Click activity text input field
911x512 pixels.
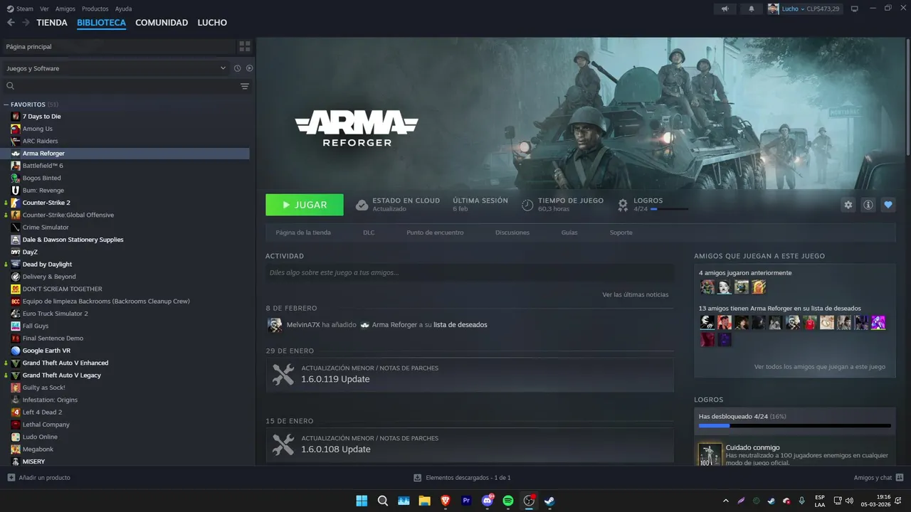point(470,272)
